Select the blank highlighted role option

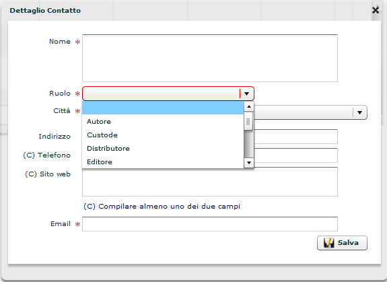tap(163, 108)
